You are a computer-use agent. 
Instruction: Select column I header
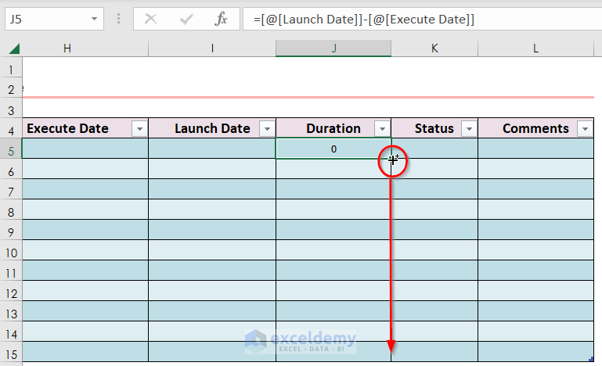click(212, 48)
